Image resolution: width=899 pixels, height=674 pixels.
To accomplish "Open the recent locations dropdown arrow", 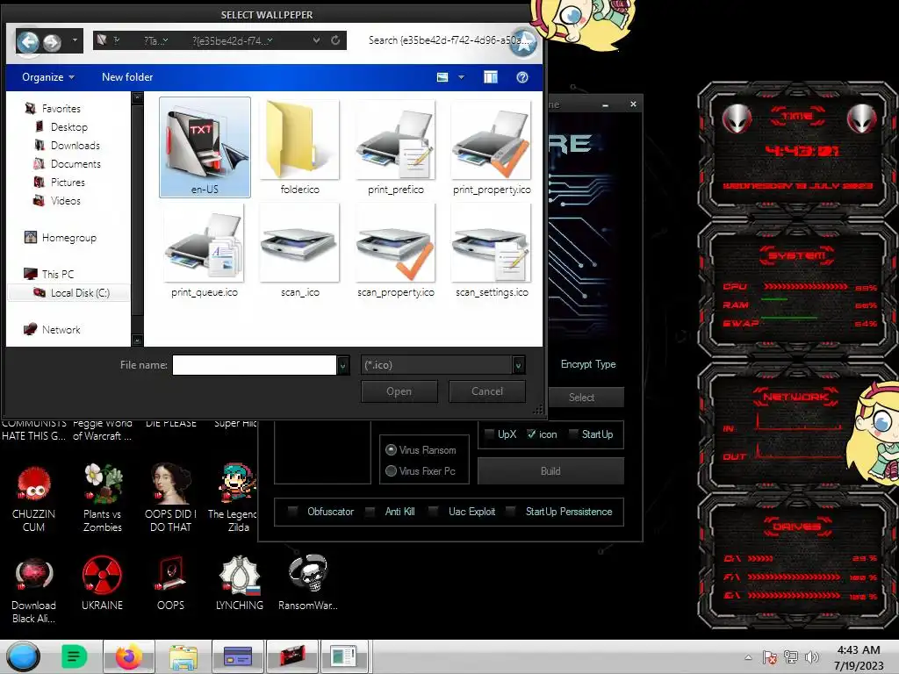I will (75, 40).
